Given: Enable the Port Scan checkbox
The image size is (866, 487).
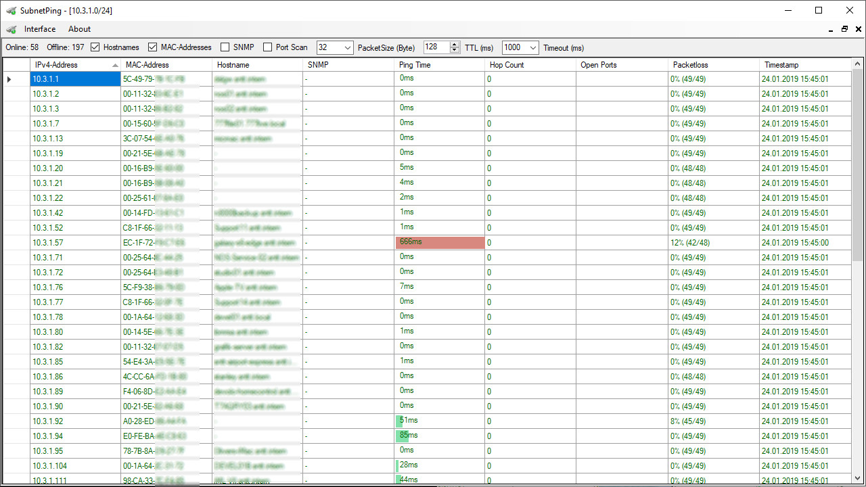Looking at the screenshot, I should pos(268,47).
